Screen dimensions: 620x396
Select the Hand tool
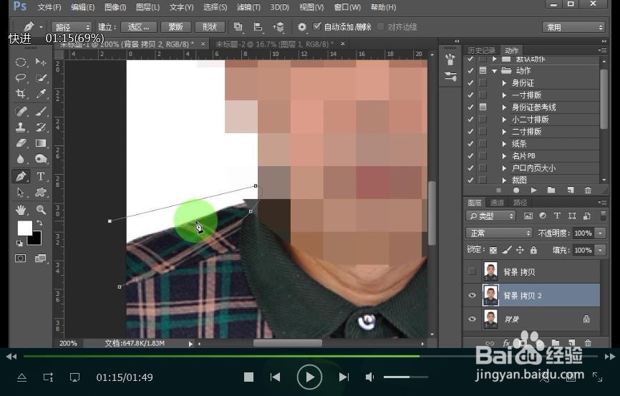pyautogui.click(x=21, y=210)
